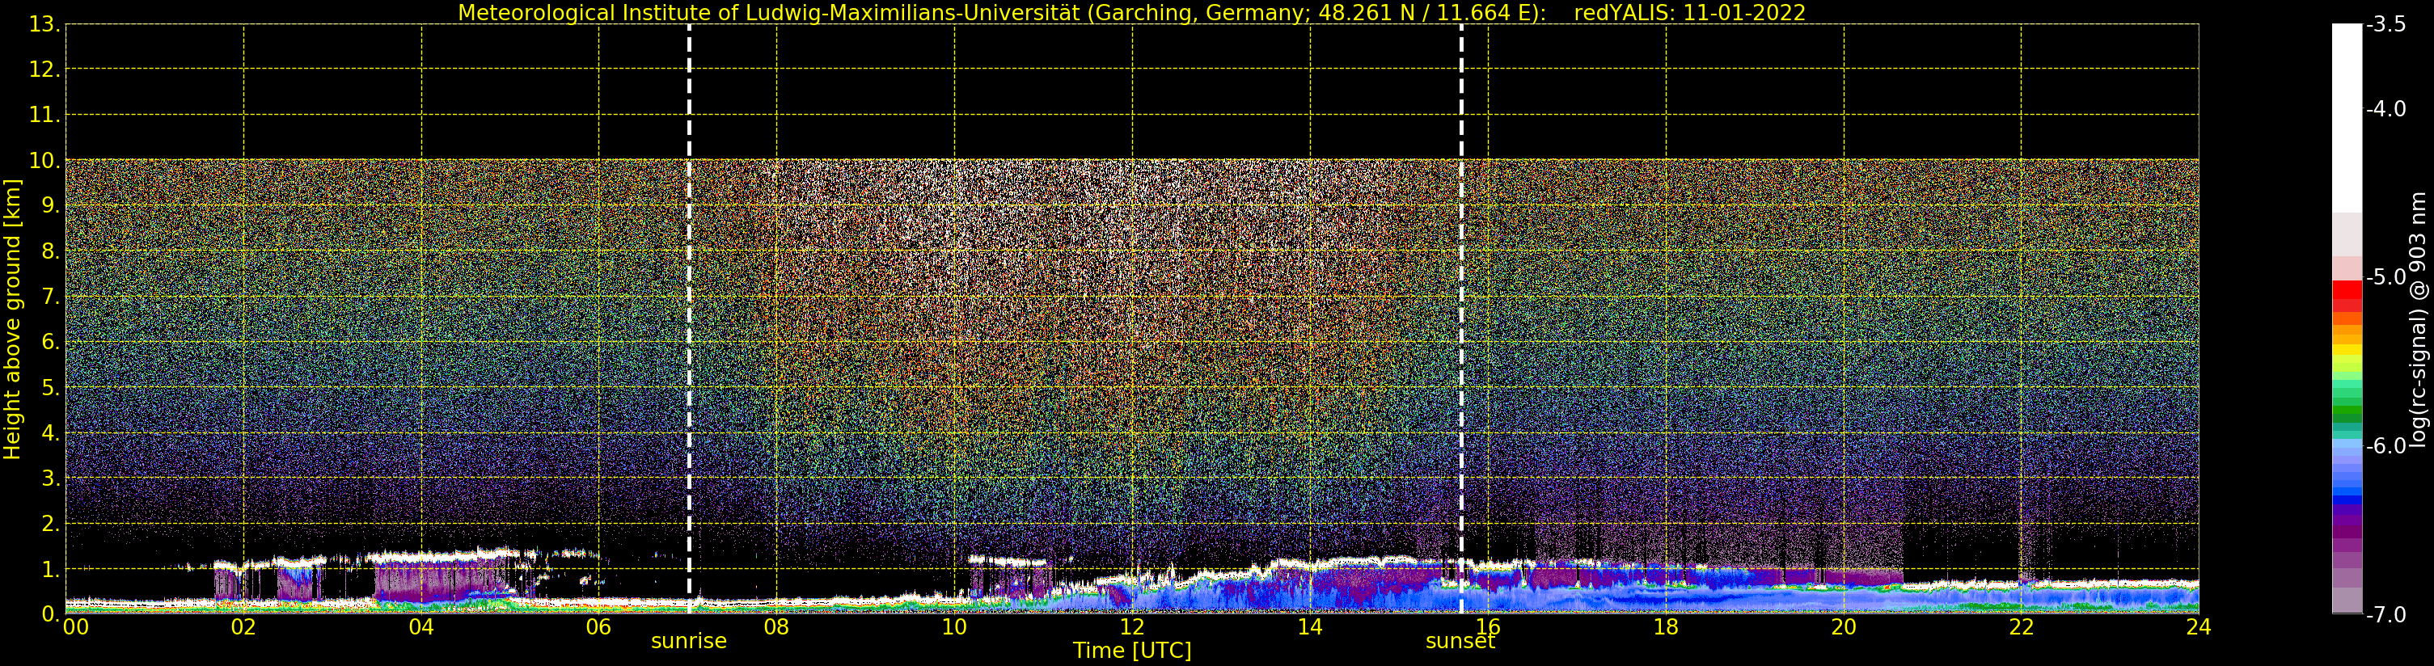Click the height tick label 9
2434x666 pixels.
pos(50,206)
